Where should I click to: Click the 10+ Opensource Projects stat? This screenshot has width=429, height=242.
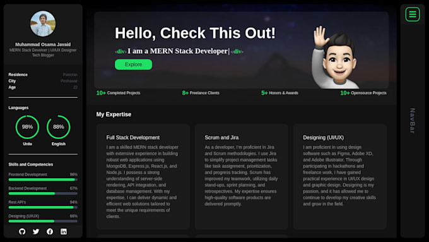pos(363,93)
